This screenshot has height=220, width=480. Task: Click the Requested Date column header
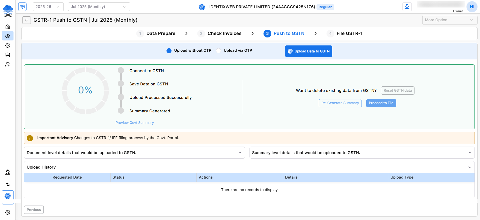[67, 177]
